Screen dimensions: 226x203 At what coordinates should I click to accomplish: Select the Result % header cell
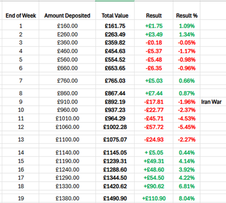187,16
